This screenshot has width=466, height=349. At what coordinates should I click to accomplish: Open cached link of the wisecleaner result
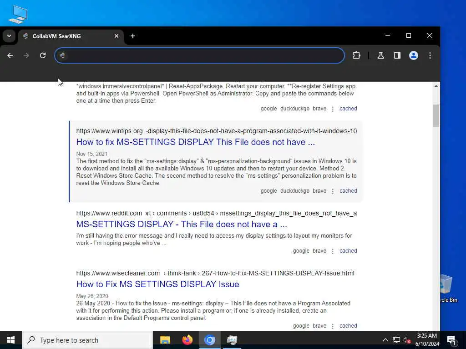[x=348, y=325]
